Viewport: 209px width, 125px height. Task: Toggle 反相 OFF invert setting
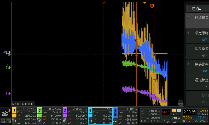pyautogui.click(x=198, y=98)
